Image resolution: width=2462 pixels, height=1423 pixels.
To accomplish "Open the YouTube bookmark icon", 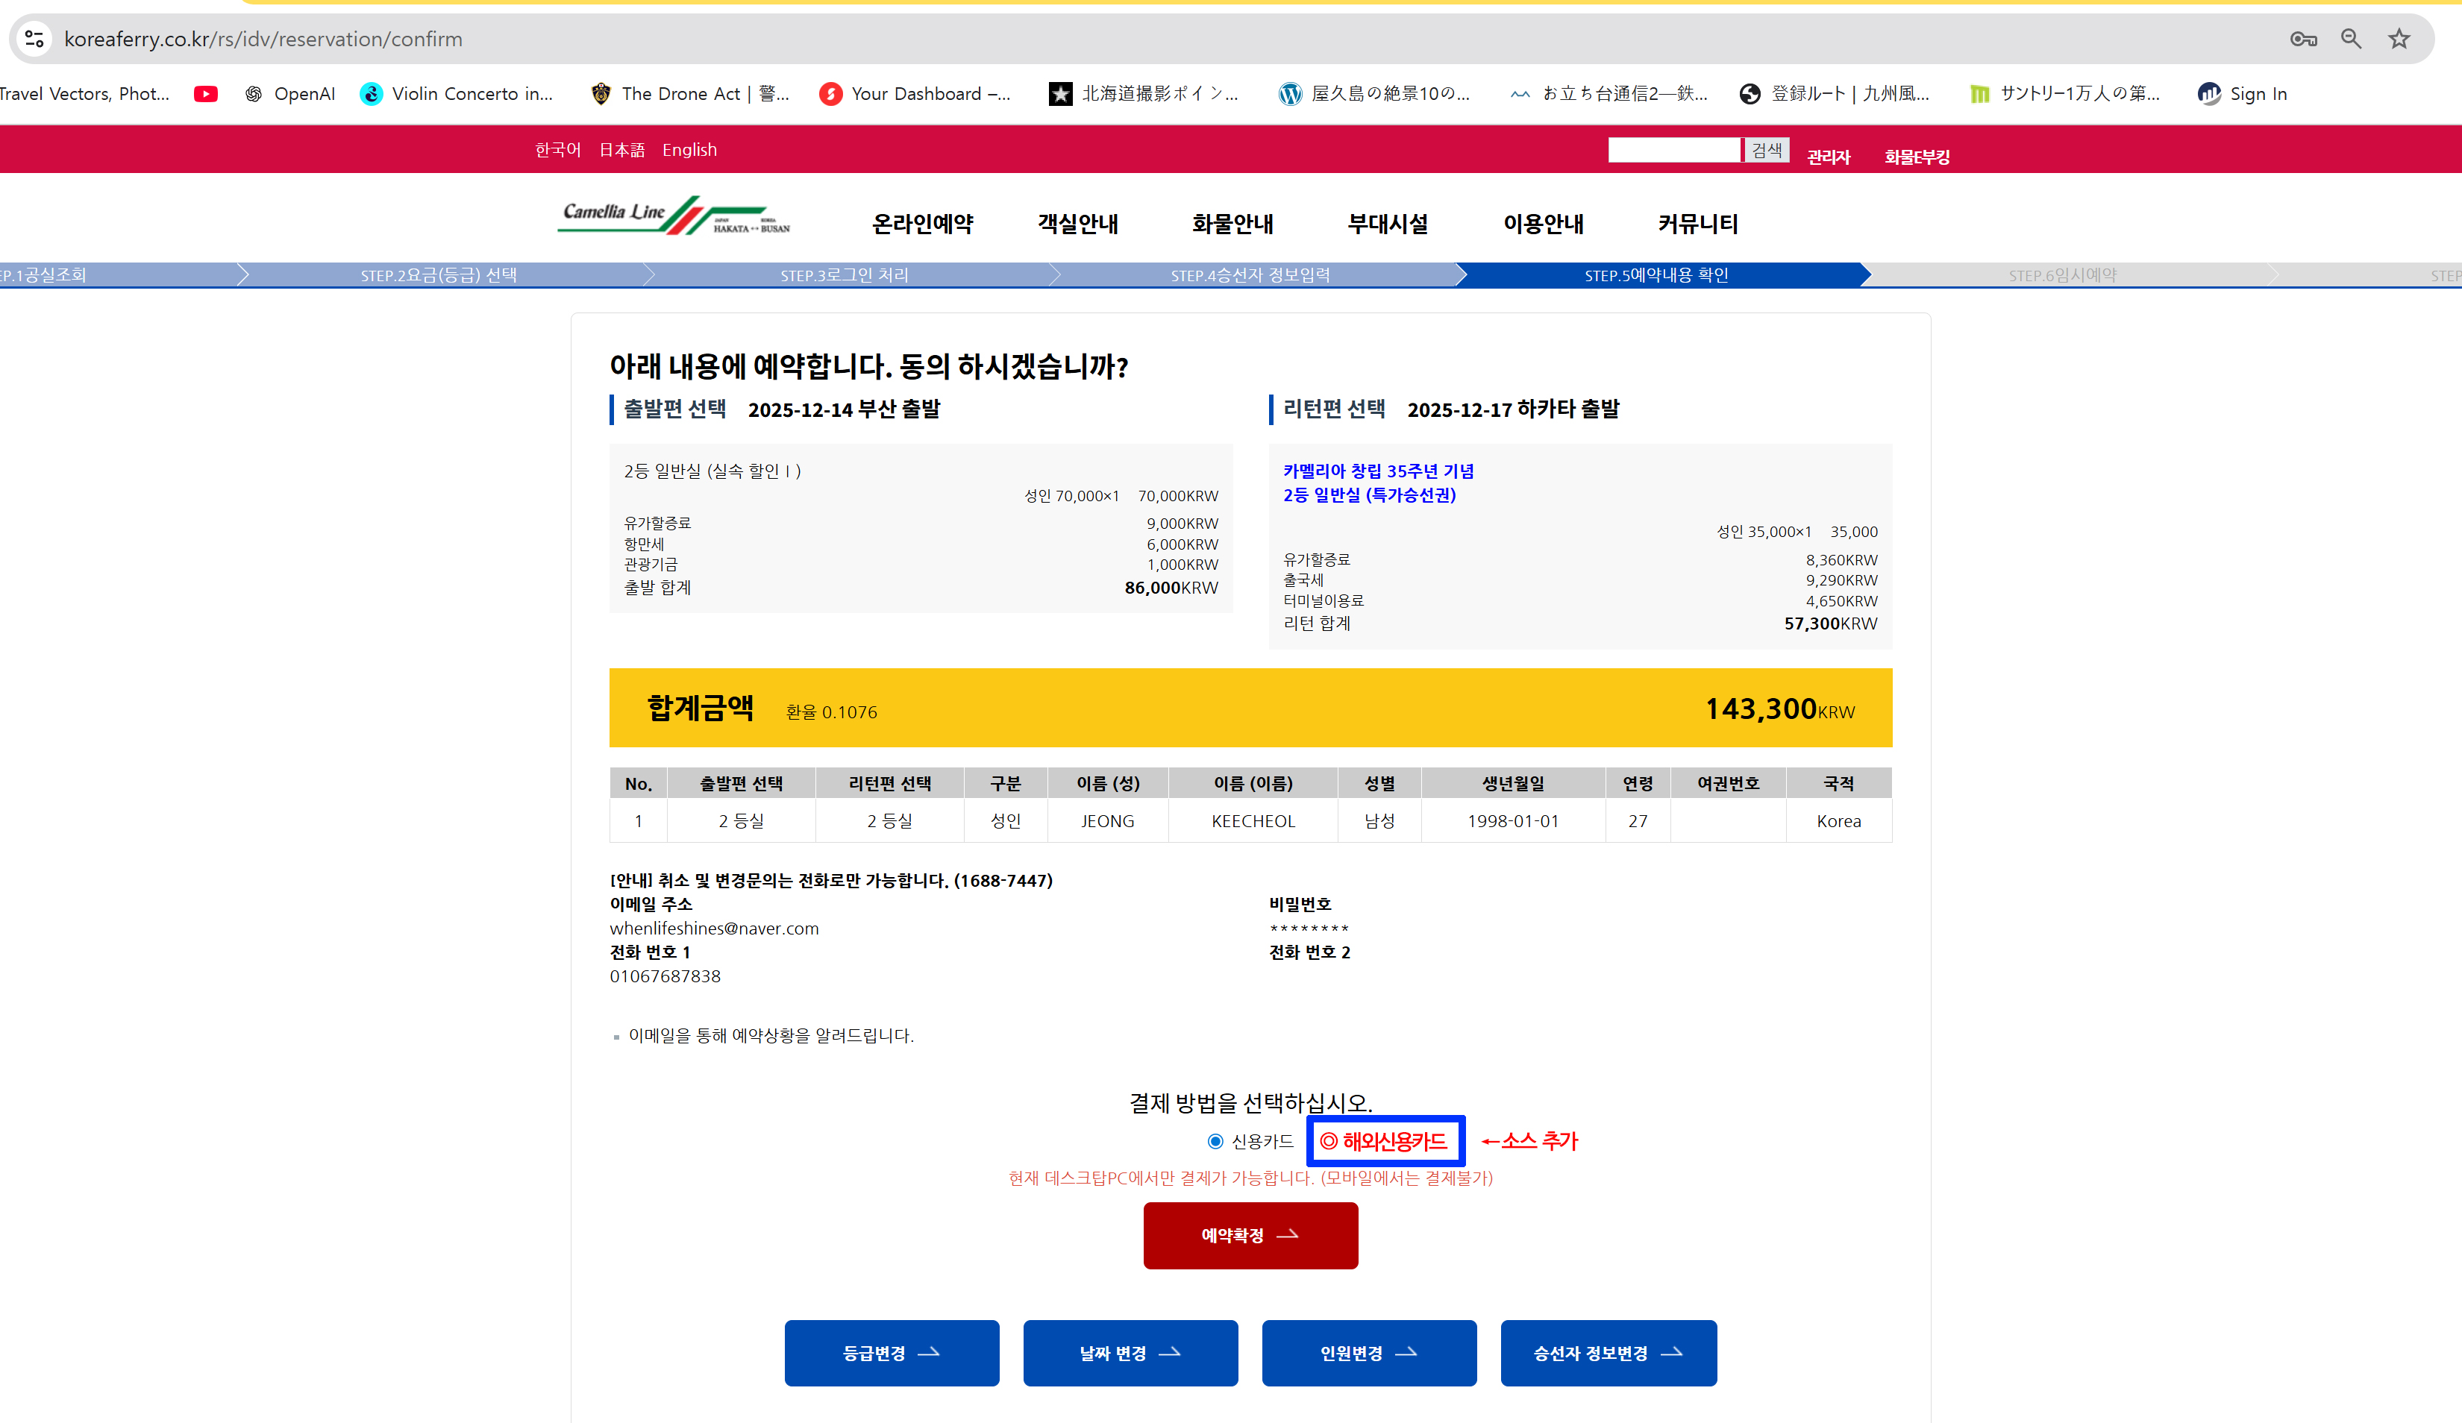I will pyautogui.click(x=205, y=94).
